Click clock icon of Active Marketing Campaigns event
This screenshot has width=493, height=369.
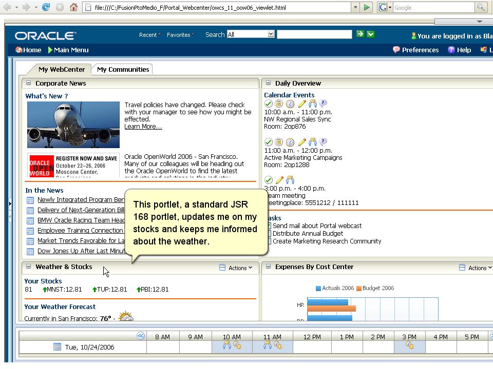pos(290,142)
